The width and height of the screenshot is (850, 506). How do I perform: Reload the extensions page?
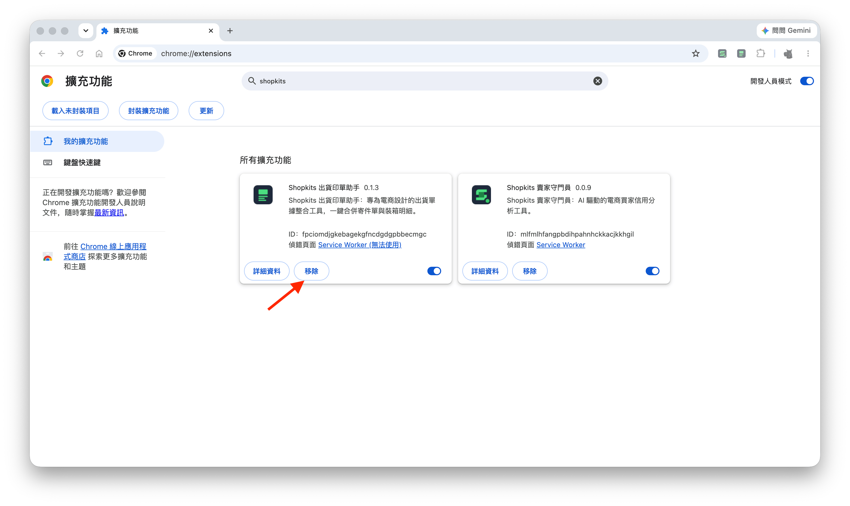[x=80, y=53]
